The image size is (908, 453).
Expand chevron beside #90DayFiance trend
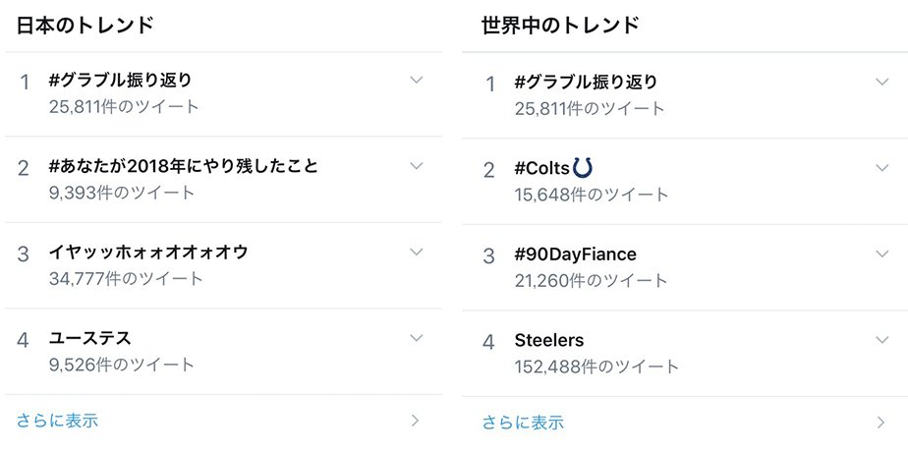881,254
